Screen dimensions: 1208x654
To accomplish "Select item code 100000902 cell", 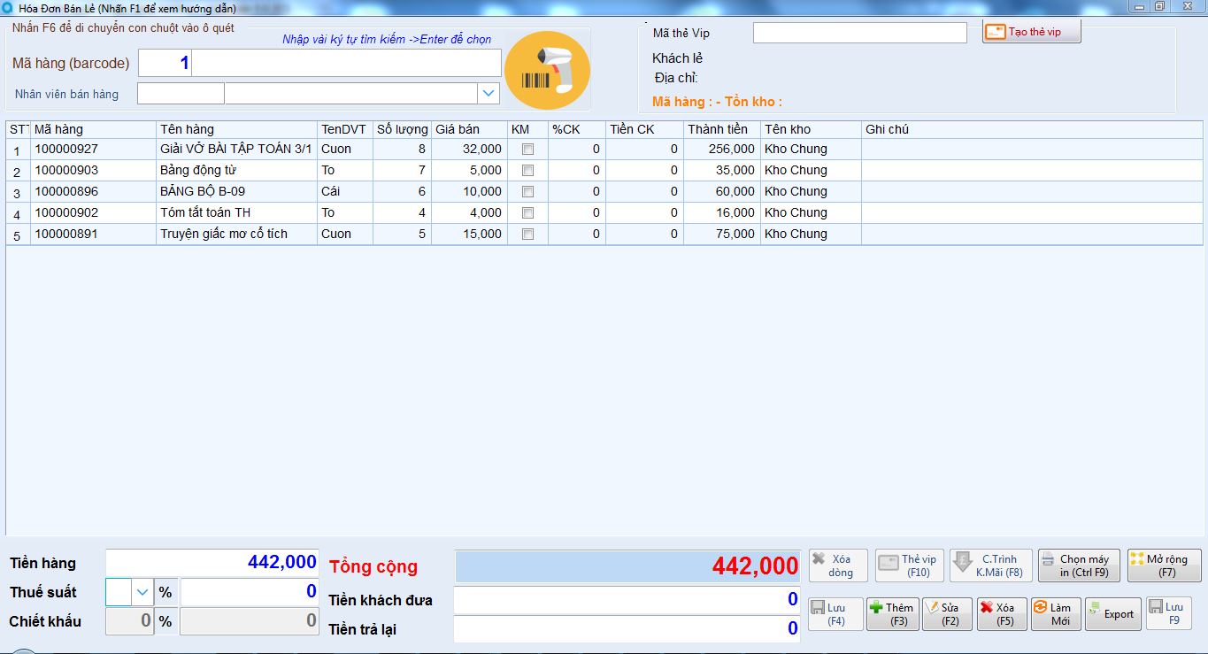I will tap(94, 212).
